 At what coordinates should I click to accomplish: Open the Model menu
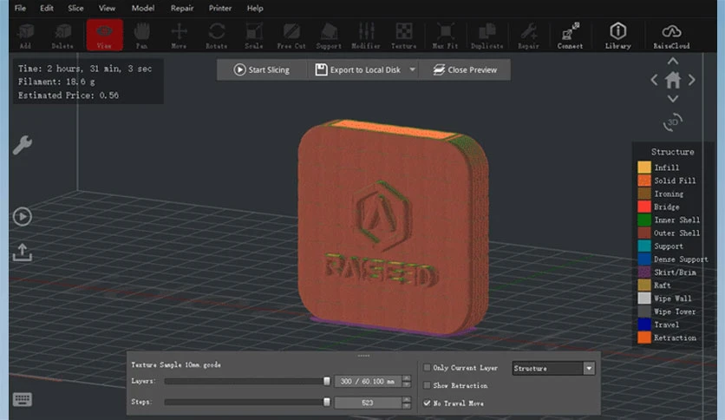point(142,8)
